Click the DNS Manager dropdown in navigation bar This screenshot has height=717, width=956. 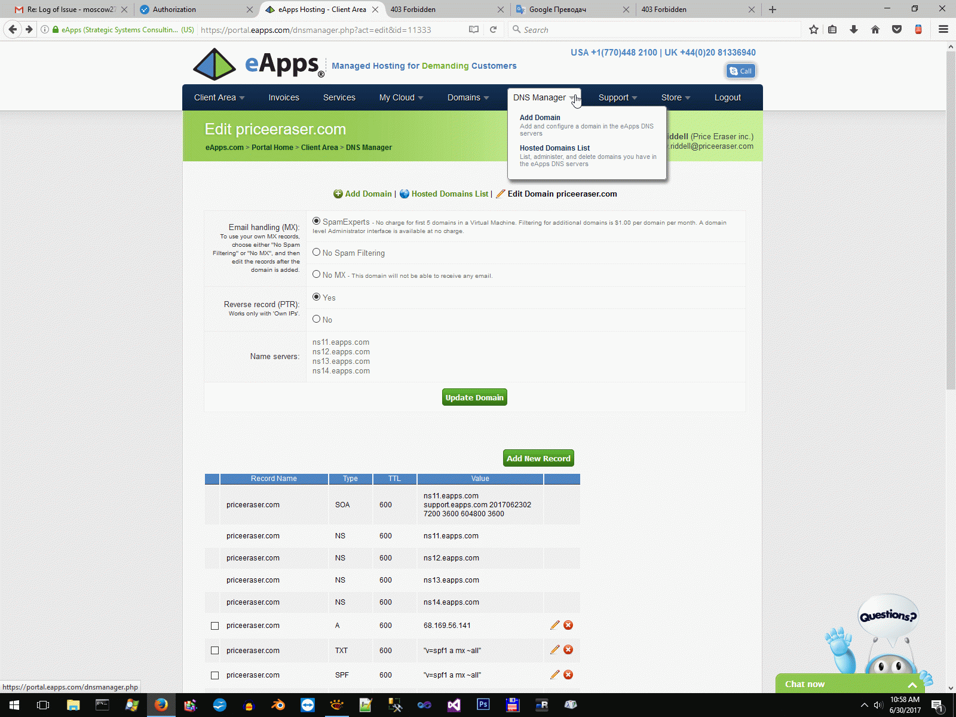tap(544, 97)
